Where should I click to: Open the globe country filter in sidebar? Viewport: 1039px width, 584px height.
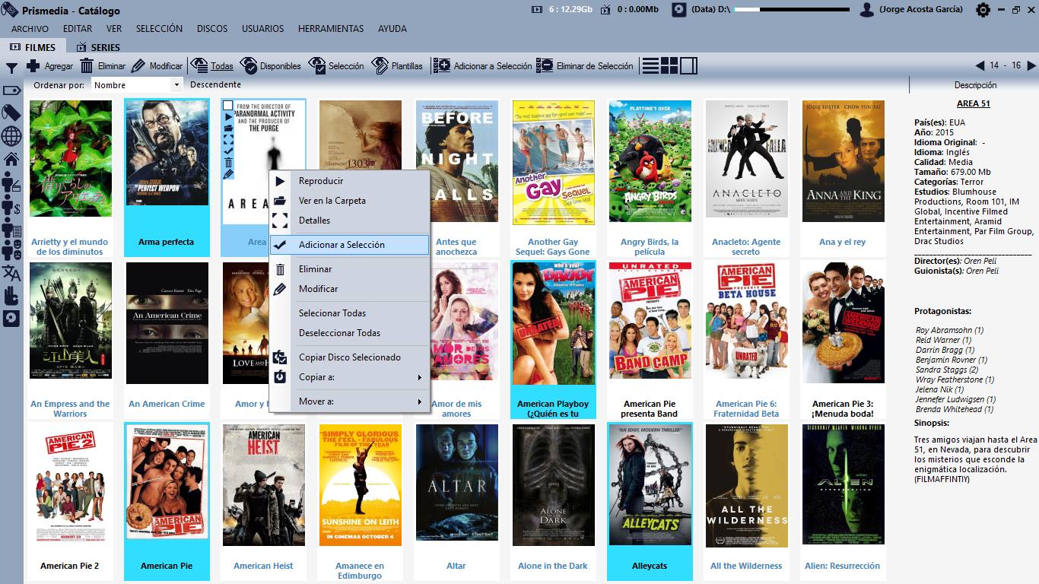(x=11, y=136)
